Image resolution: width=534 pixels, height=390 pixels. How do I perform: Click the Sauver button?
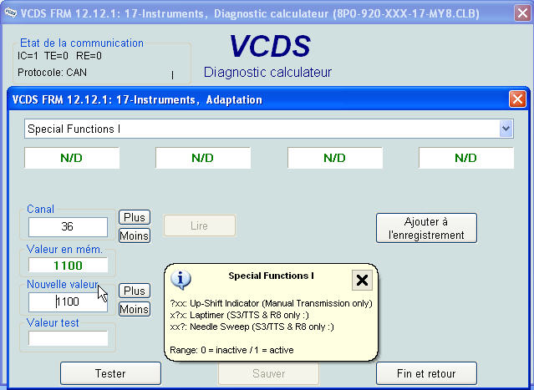coord(268,373)
